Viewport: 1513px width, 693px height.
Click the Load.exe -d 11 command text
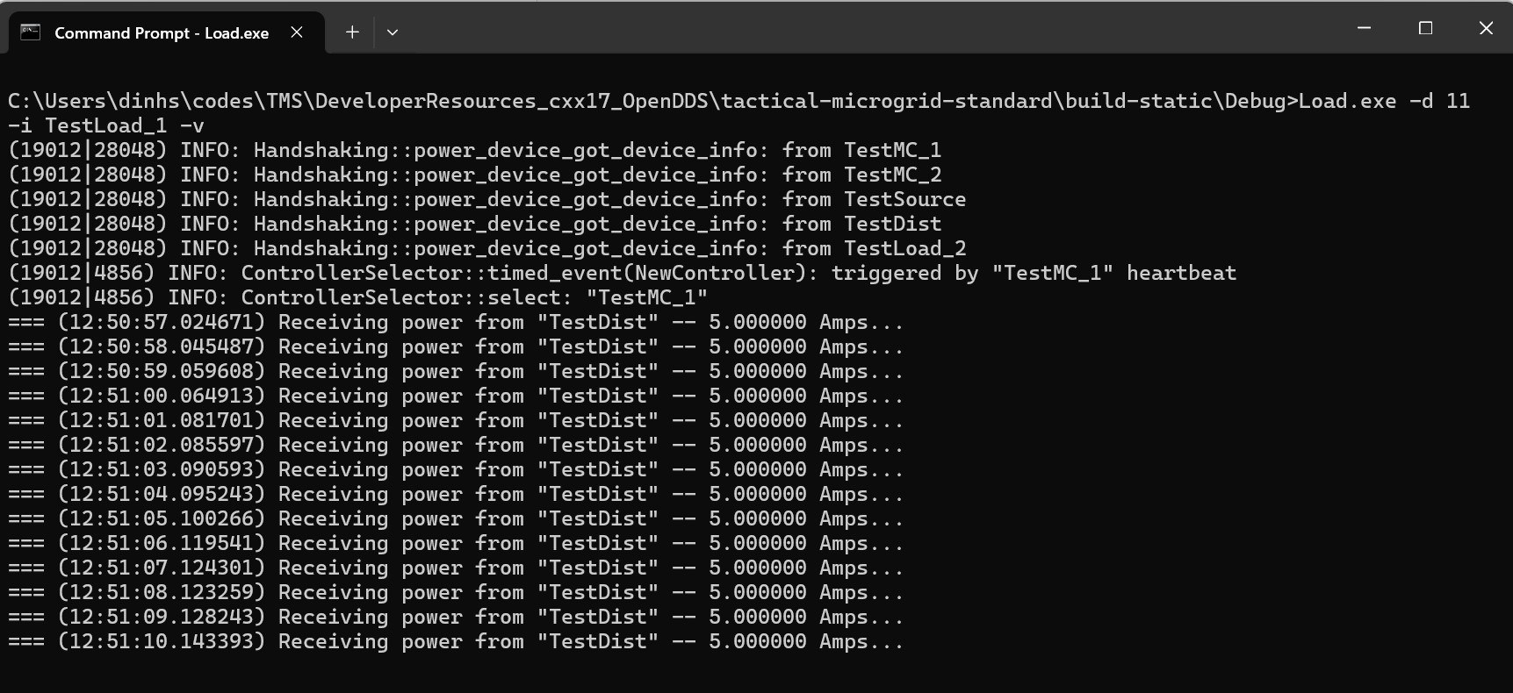pyautogui.click(x=1383, y=101)
